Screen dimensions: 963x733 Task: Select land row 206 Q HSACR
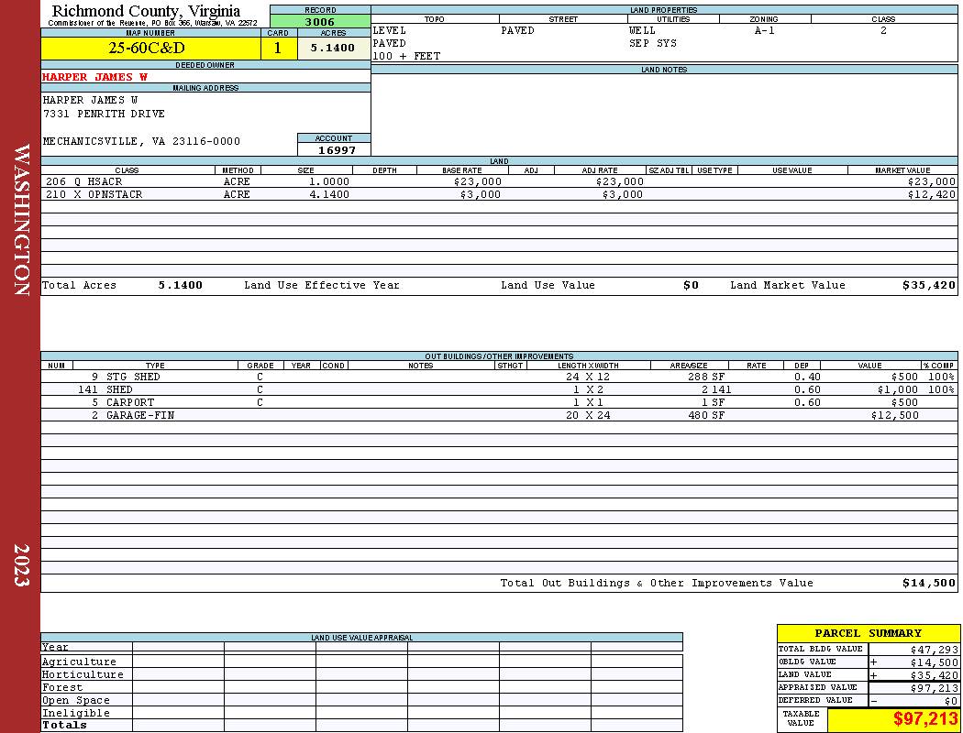click(499, 181)
